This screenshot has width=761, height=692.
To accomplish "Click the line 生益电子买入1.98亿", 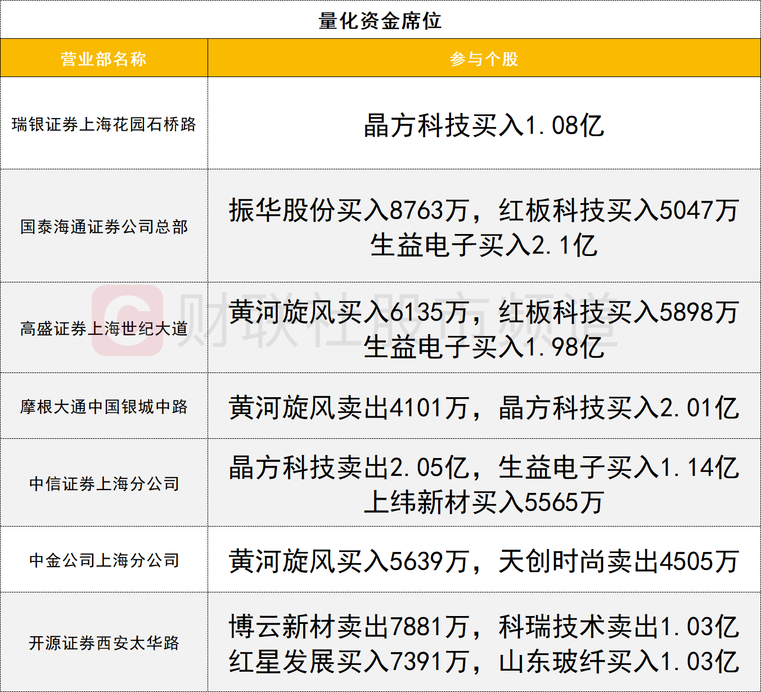I will (484, 347).
